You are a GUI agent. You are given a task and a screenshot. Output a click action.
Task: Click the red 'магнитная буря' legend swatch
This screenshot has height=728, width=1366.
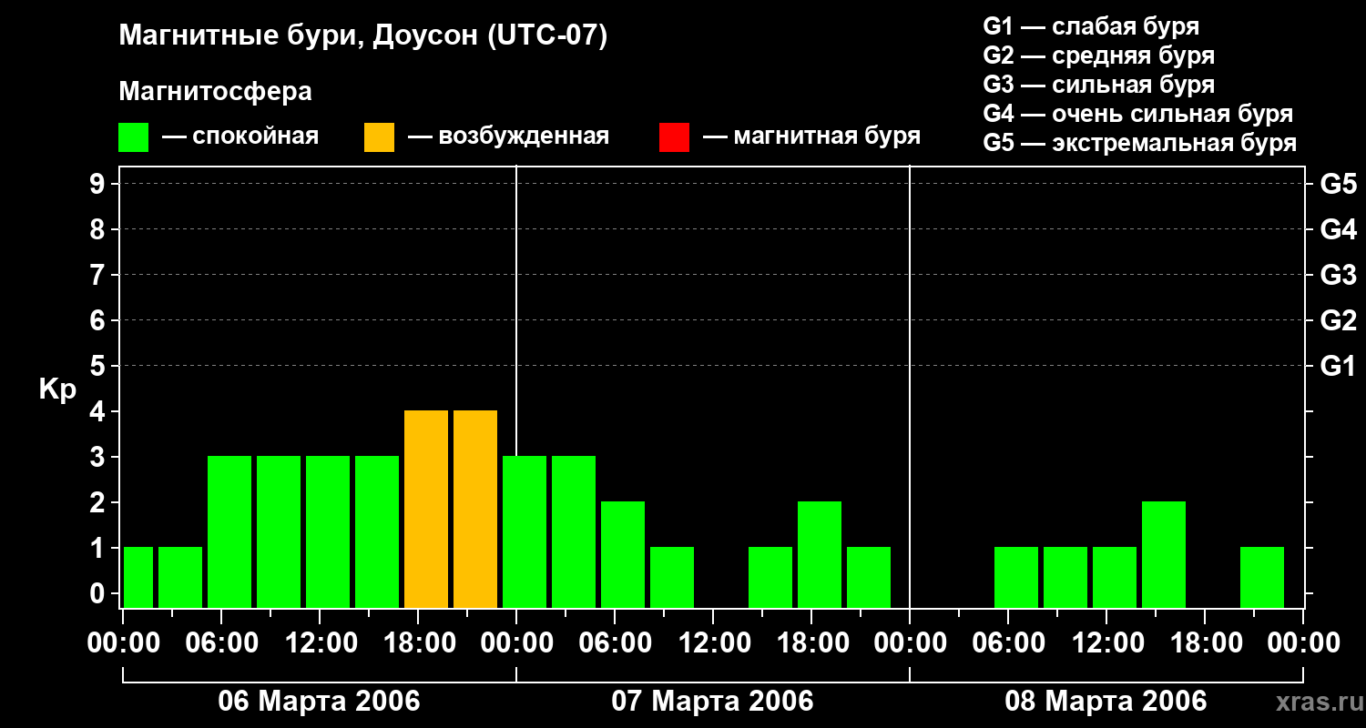tap(674, 136)
